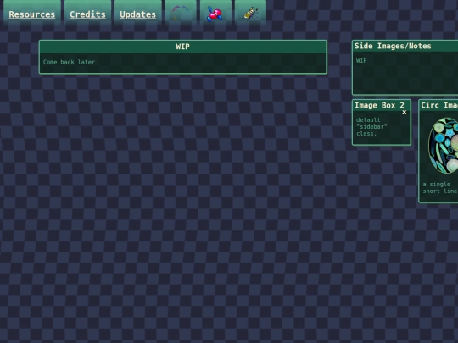The image size is (458, 343).
Task: Open the Resources tab
Action: [32, 14]
